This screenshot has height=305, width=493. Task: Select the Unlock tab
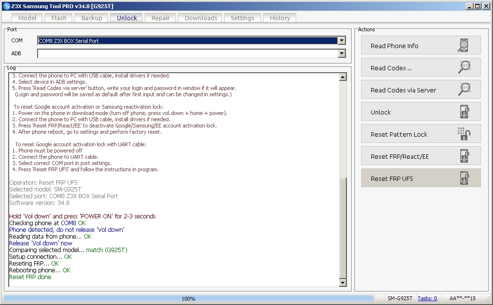(126, 18)
